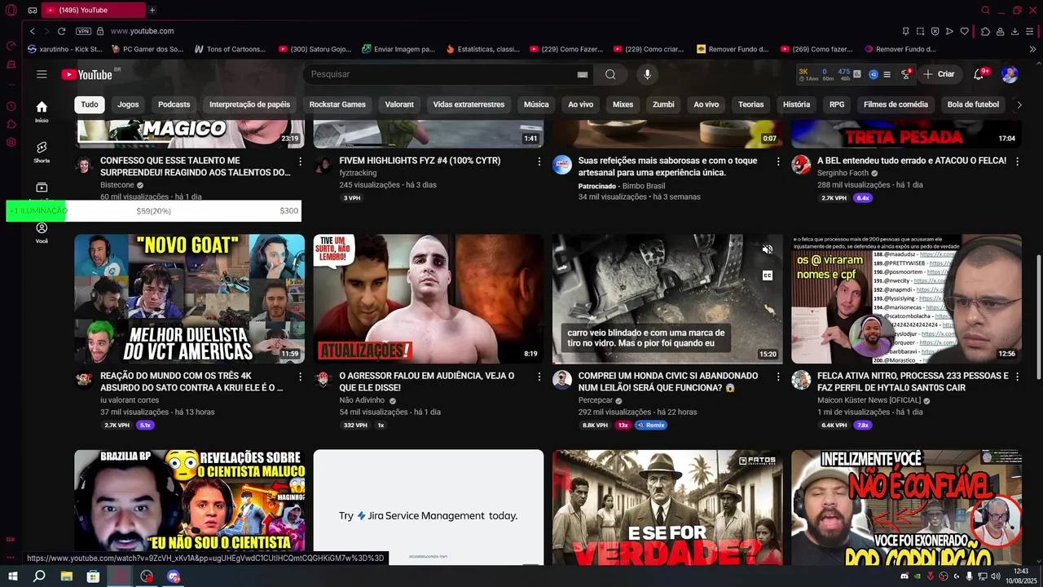Select the Jogos filter chip

[128, 104]
